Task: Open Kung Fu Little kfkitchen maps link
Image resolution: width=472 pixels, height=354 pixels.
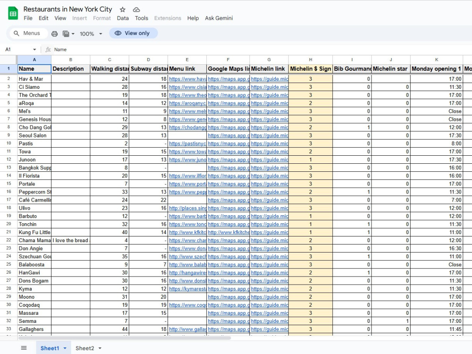Action: pos(228,232)
